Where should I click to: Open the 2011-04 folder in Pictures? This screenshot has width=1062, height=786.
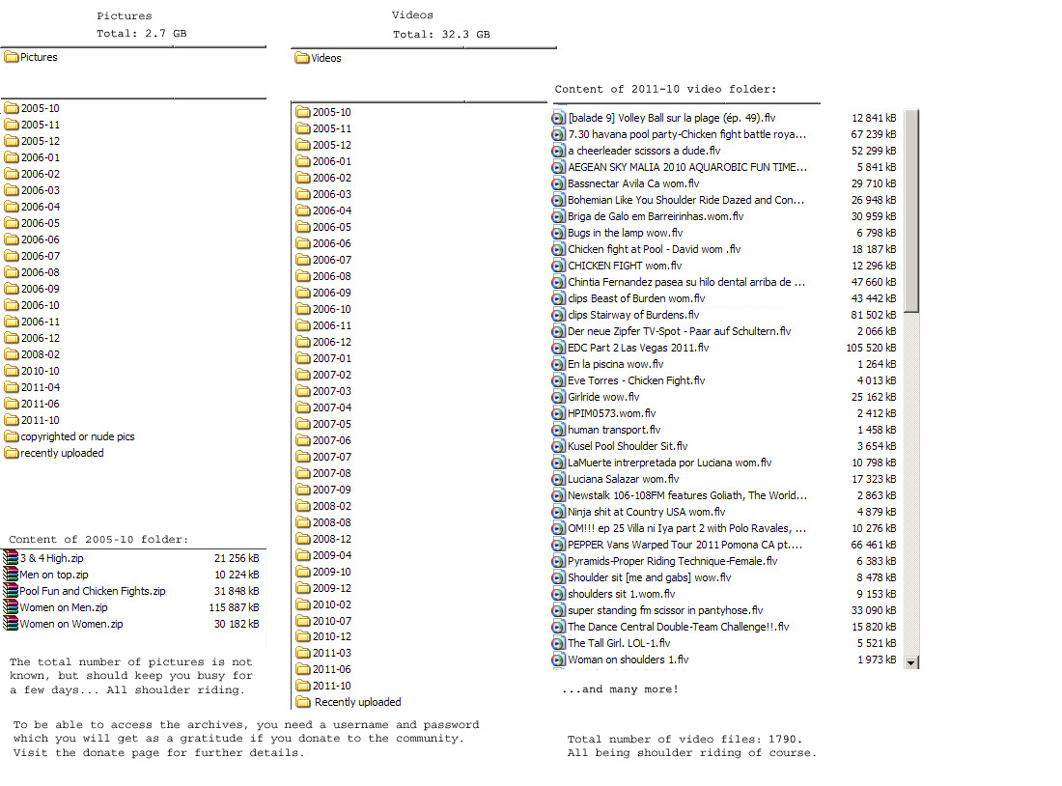coord(32,387)
